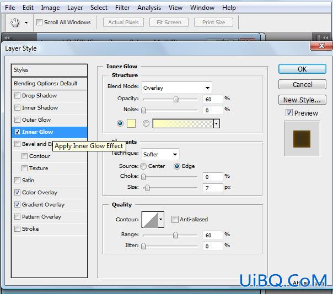
Task: Click the OK button
Action: 302,69
